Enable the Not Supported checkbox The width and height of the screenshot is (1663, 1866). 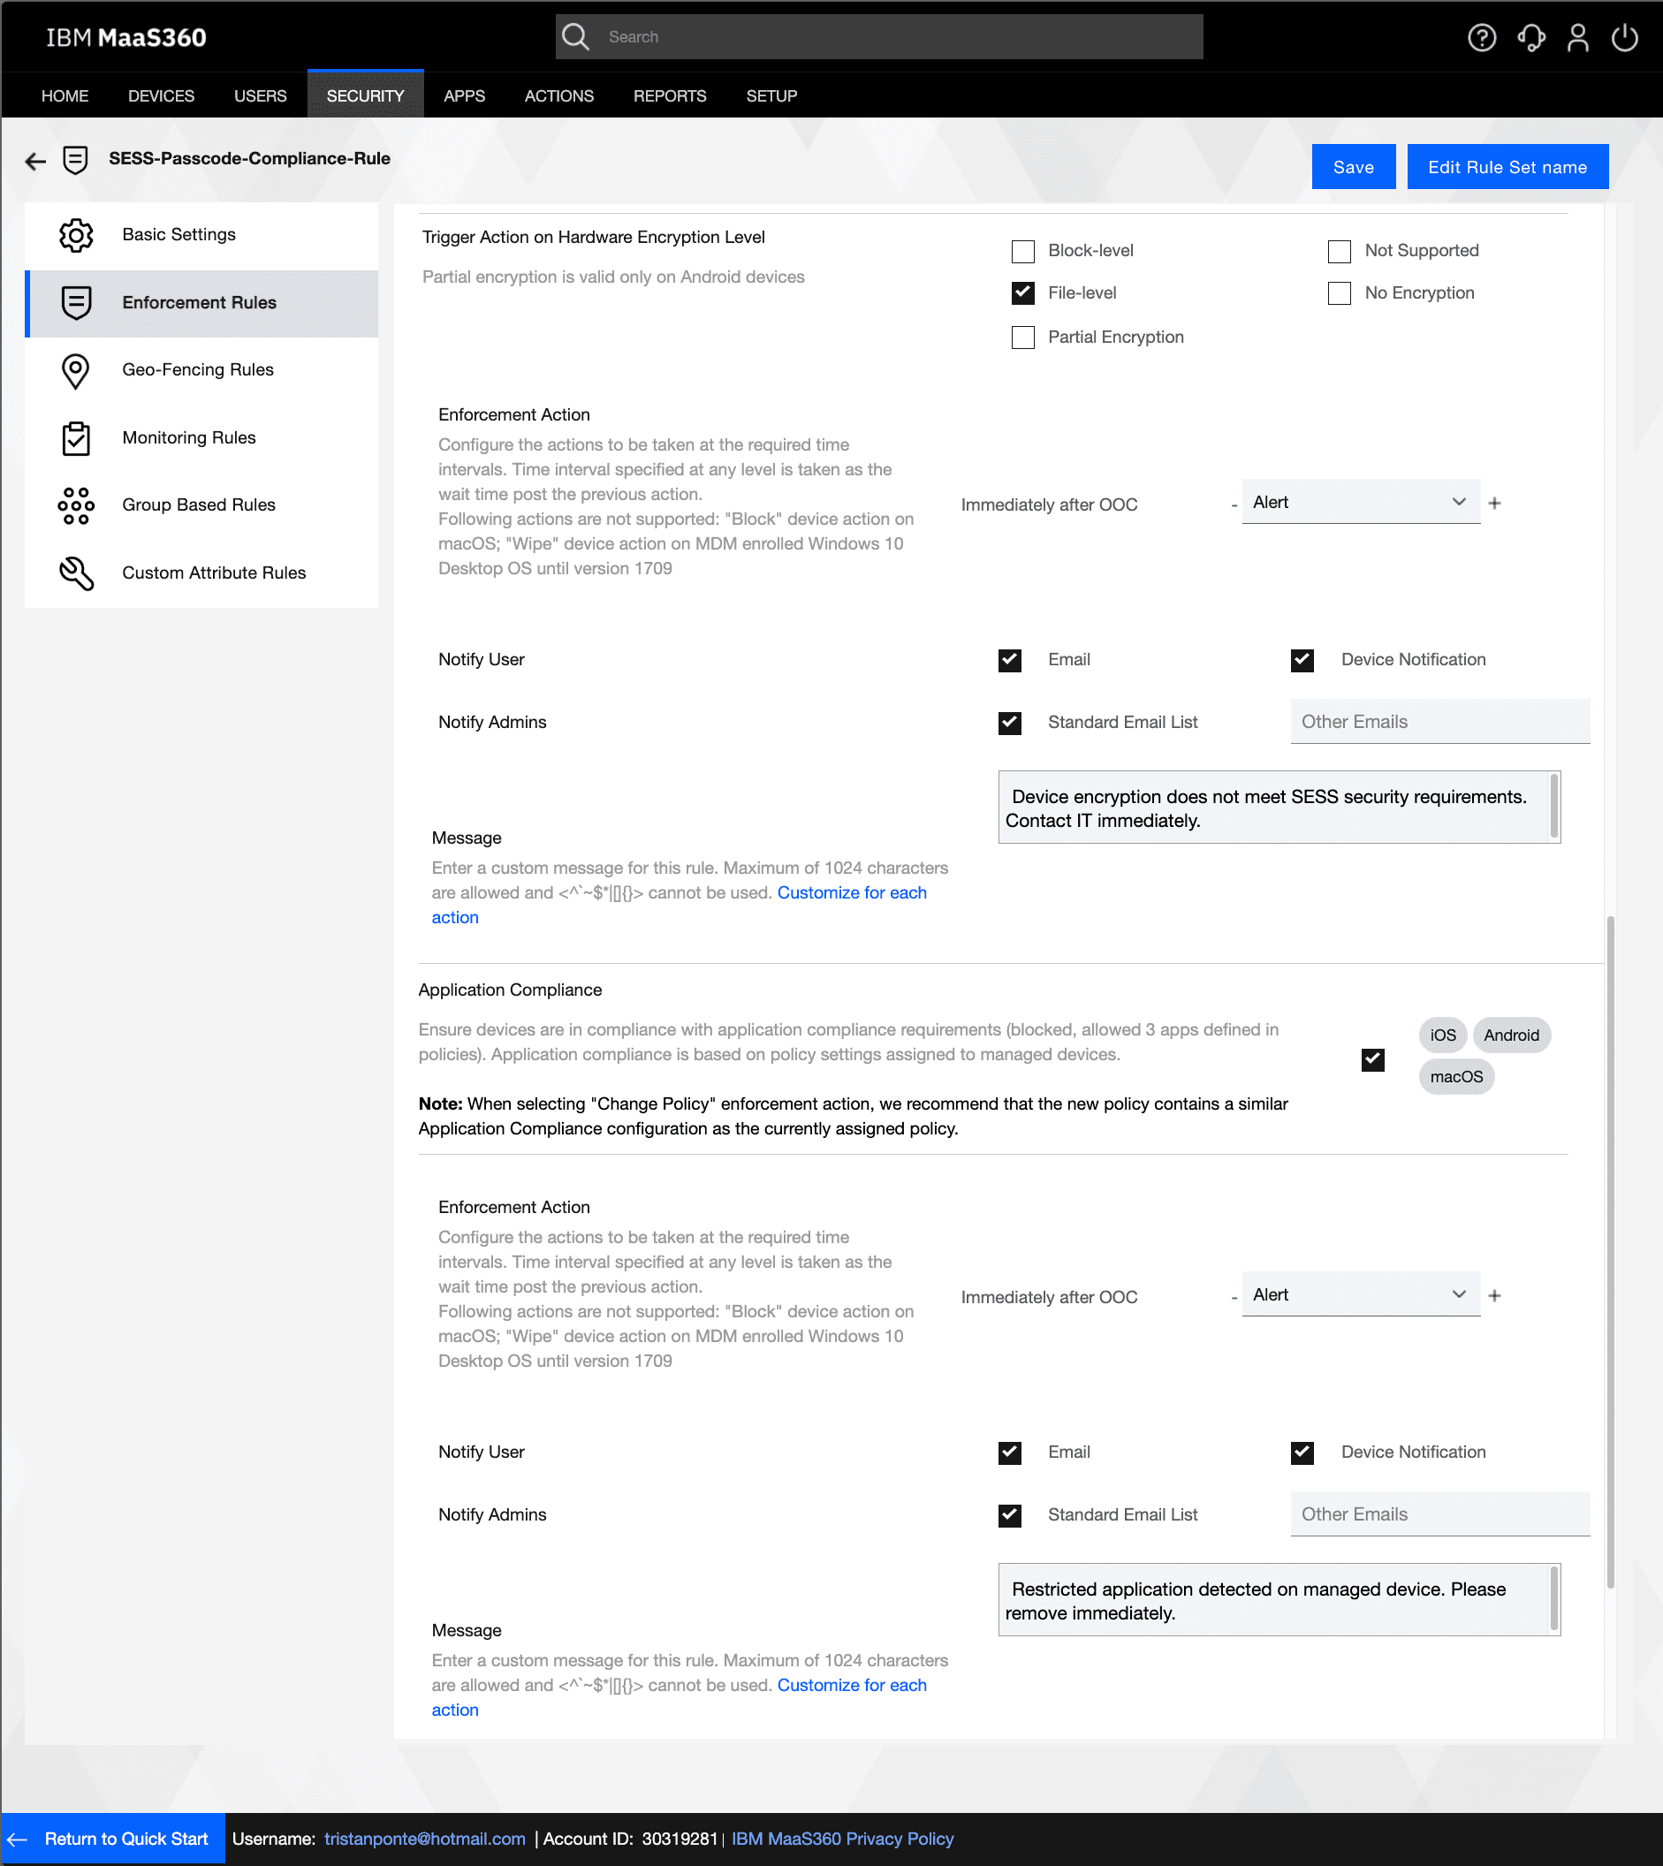[1339, 251]
